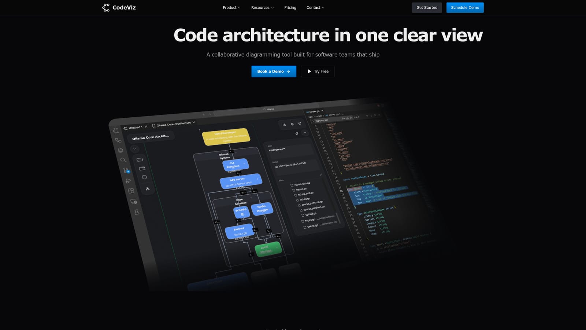586x330 pixels.
Task: Collapse the details panel with the chevron button
Action: [305, 133]
